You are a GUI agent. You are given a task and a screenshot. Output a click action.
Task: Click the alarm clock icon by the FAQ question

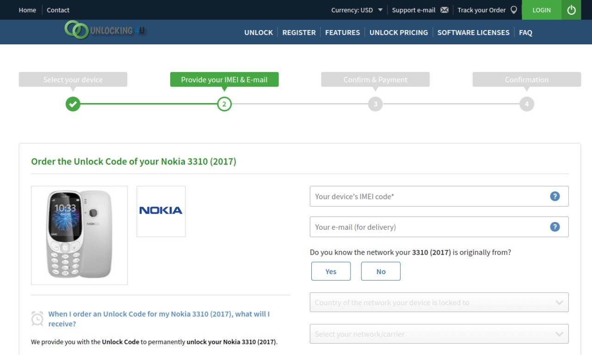tap(37, 318)
